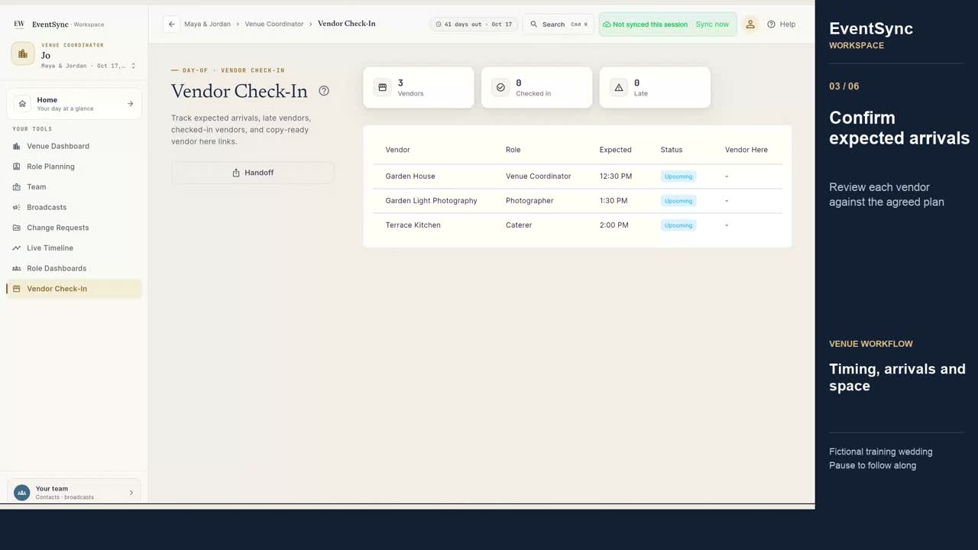Click the Handoff button

click(x=253, y=173)
